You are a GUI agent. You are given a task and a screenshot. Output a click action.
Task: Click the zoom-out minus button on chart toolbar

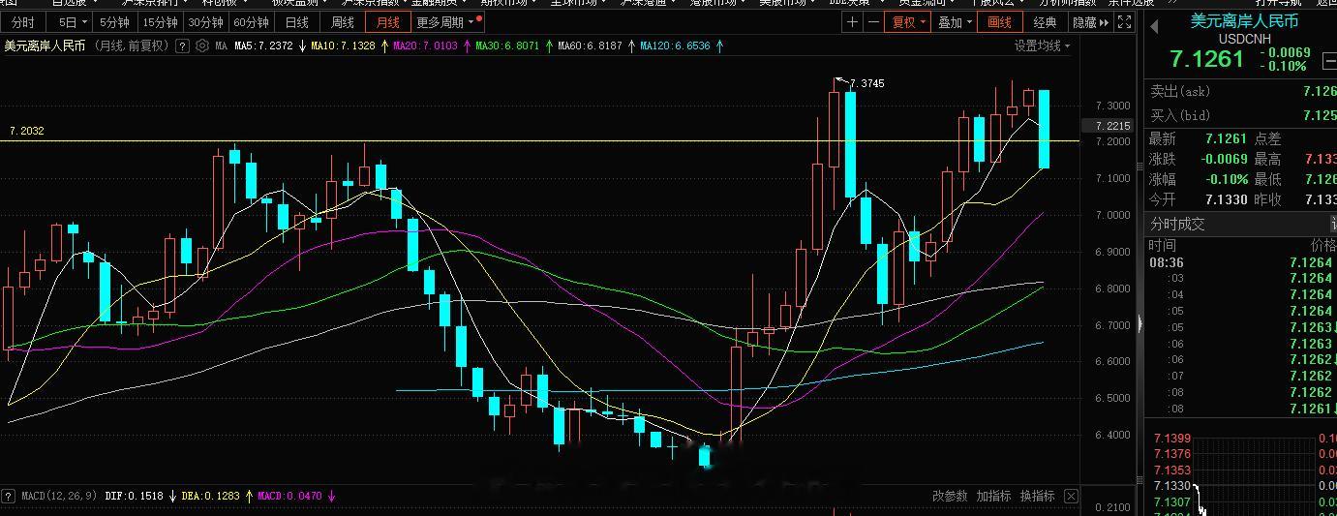(x=873, y=22)
